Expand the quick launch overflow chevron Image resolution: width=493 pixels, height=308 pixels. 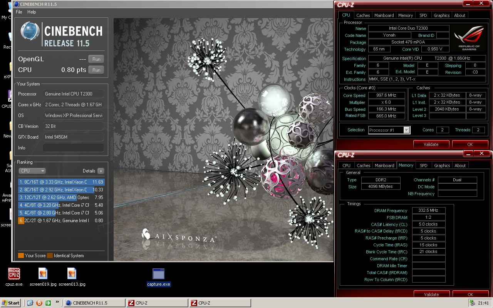tap(57, 302)
